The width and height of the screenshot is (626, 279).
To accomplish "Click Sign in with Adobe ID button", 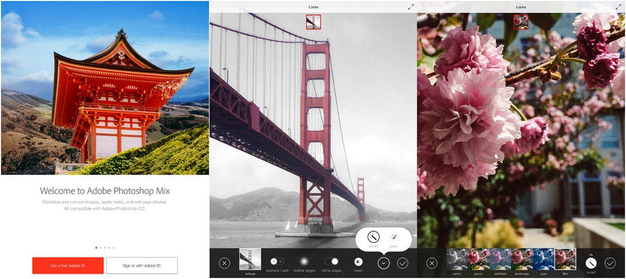I will coord(142,265).
